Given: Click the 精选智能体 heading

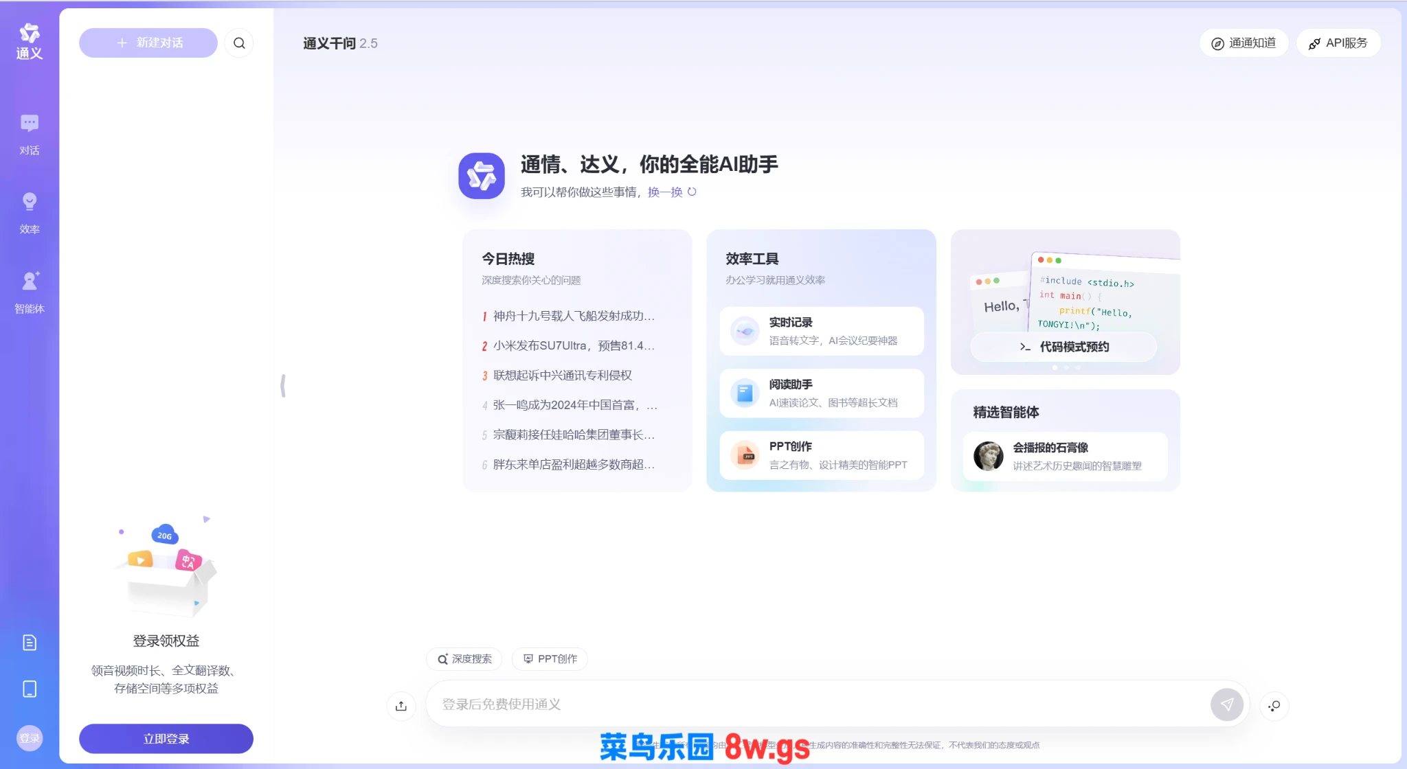Looking at the screenshot, I should (1006, 412).
